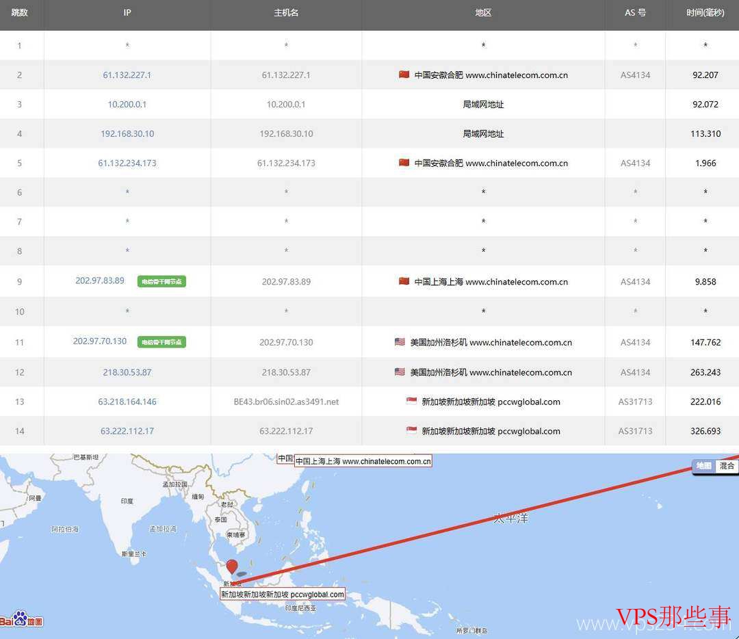Click the time value 113.310
The width and height of the screenshot is (739, 639).
705,134
